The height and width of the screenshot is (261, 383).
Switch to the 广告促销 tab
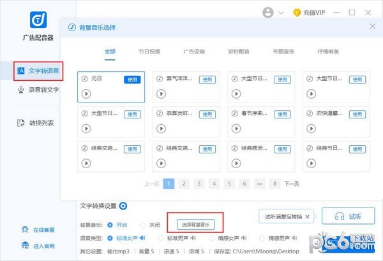[194, 52]
